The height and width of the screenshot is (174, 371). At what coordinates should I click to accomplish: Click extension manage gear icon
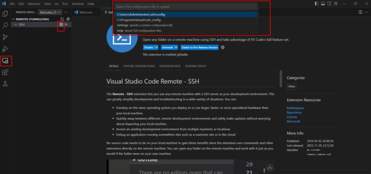pyautogui.click(x=223, y=47)
